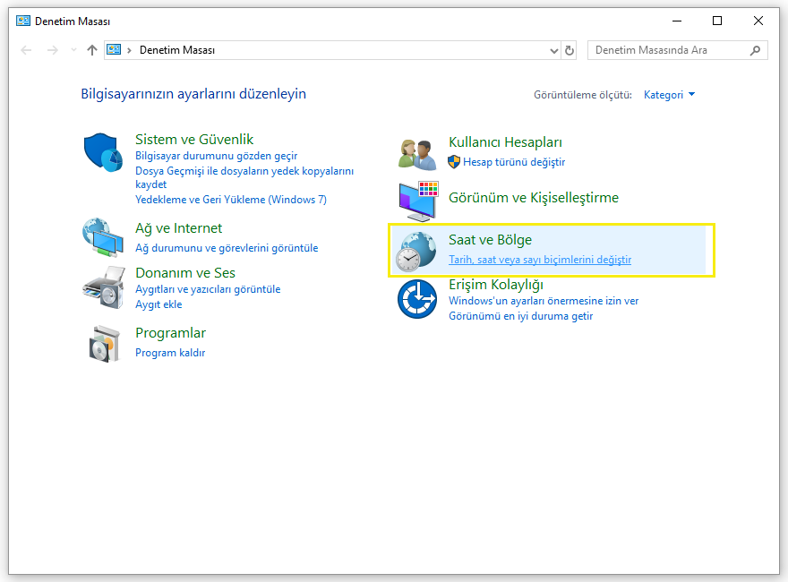Screen dimensions: 788x582
Task: Open the Program kaldır link
Action: pyautogui.click(x=170, y=353)
